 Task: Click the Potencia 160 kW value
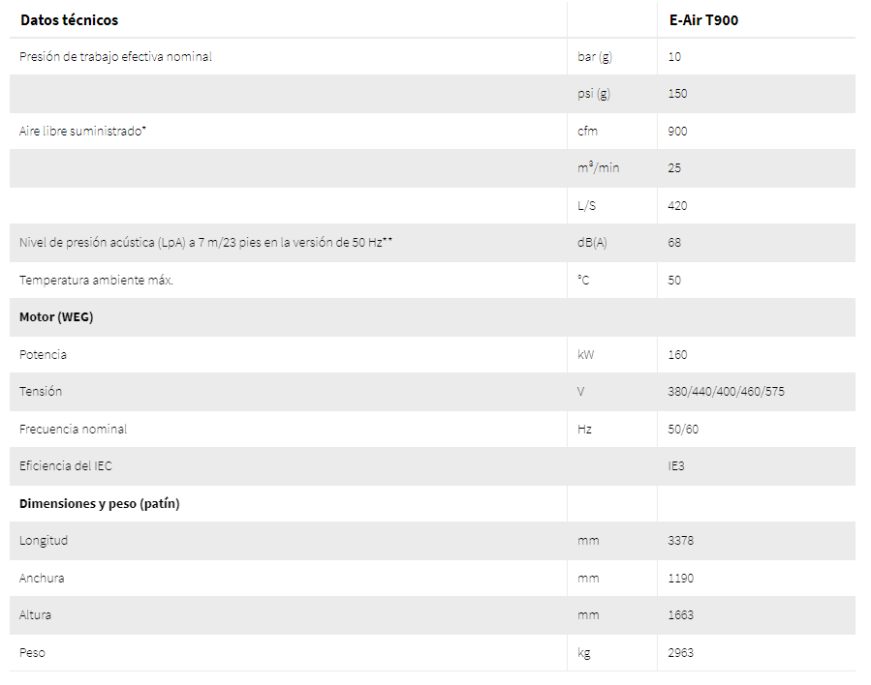click(677, 354)
